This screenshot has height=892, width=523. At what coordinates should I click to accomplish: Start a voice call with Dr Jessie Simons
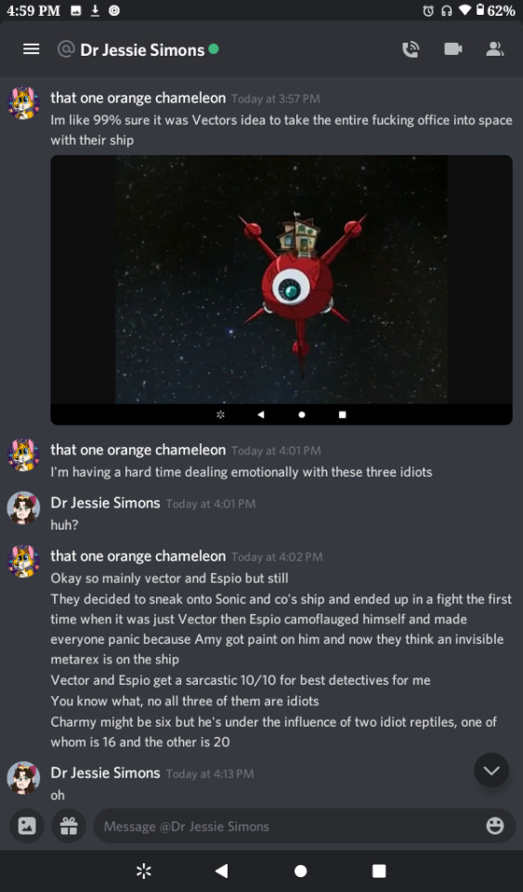410,49
